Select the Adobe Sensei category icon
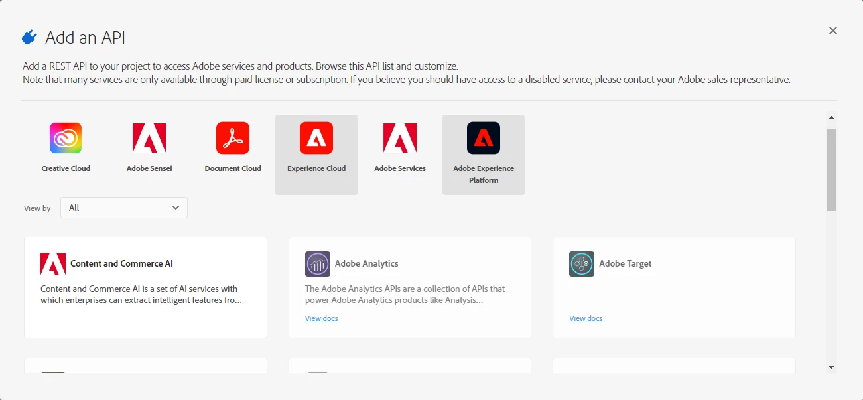Image resolution: width=863 pixels, height=400 pixels. (149, 138)
